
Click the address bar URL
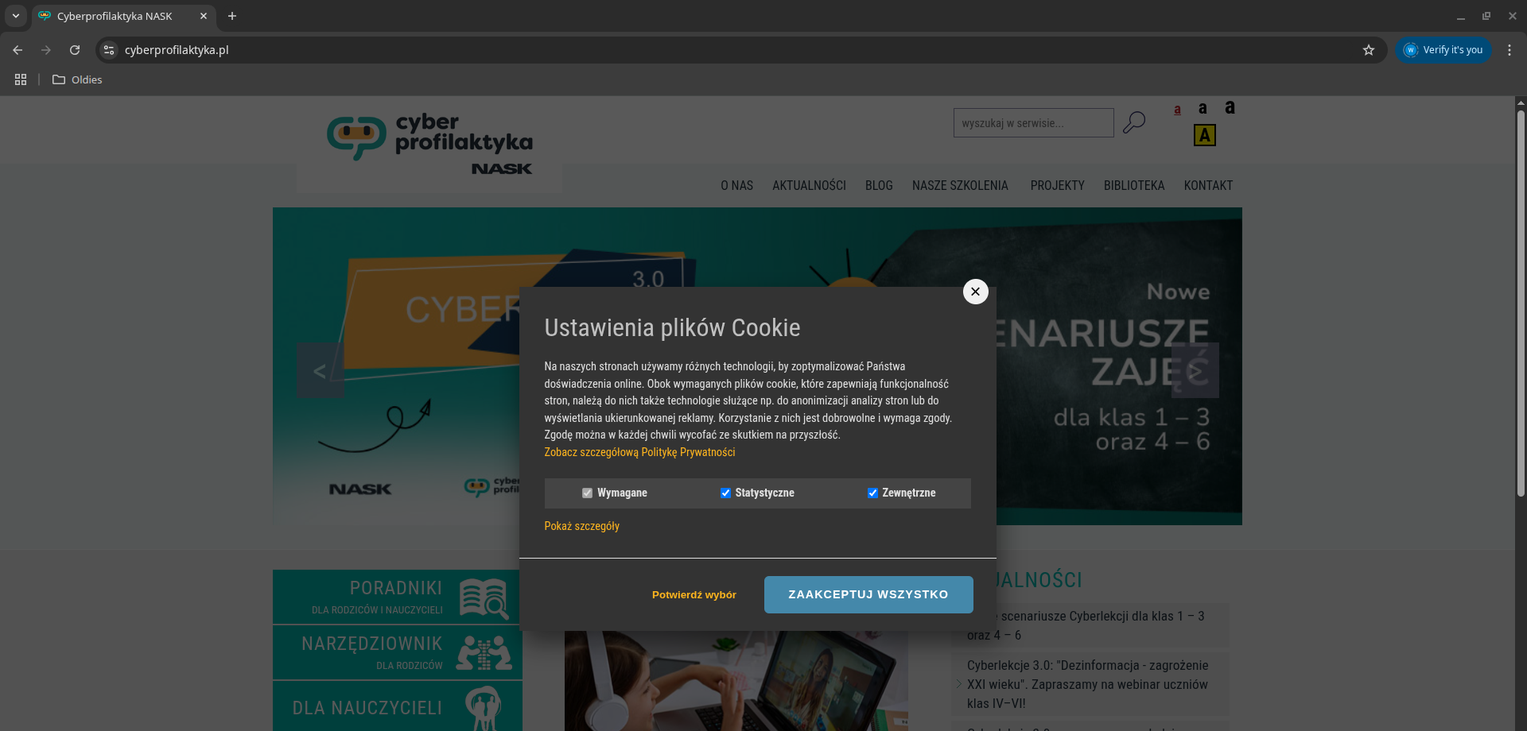click(177, 50)
